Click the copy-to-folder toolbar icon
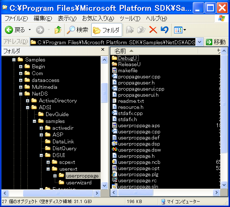Screen dimensions: 230x207 (x=141, y=30)
